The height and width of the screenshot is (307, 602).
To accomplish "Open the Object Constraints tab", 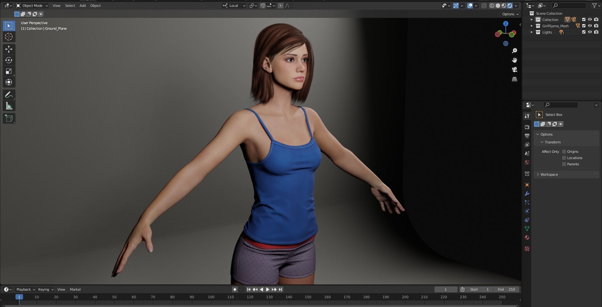I will 527,220.
